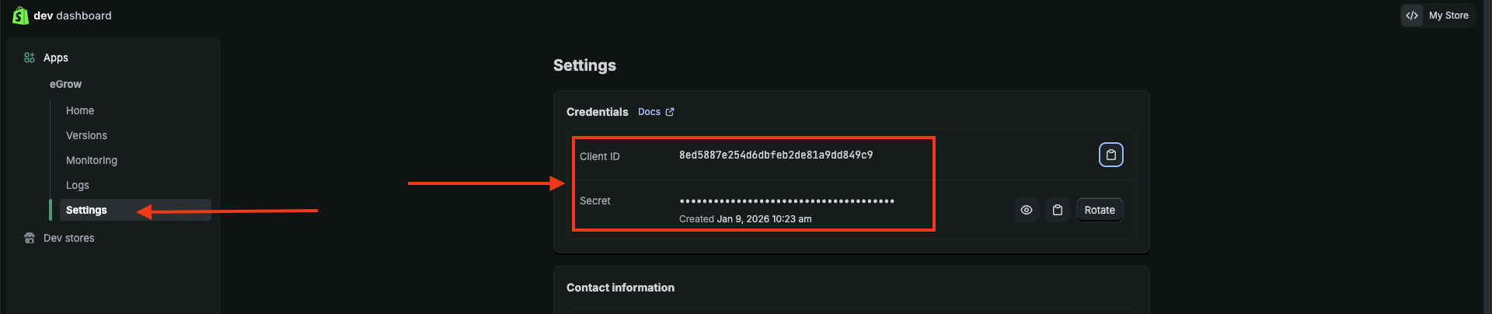The width and height of the screenshot is (1492, 314).
Task: Click the Dev stores storefront icon
Action: coord(30,238)
